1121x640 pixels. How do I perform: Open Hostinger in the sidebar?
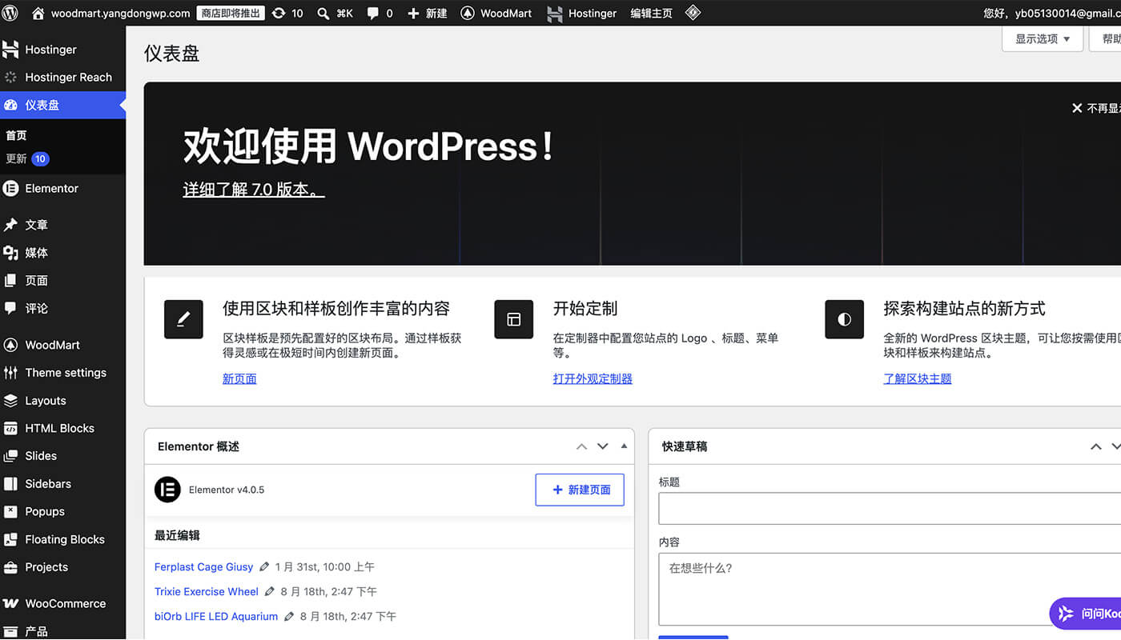62,50
